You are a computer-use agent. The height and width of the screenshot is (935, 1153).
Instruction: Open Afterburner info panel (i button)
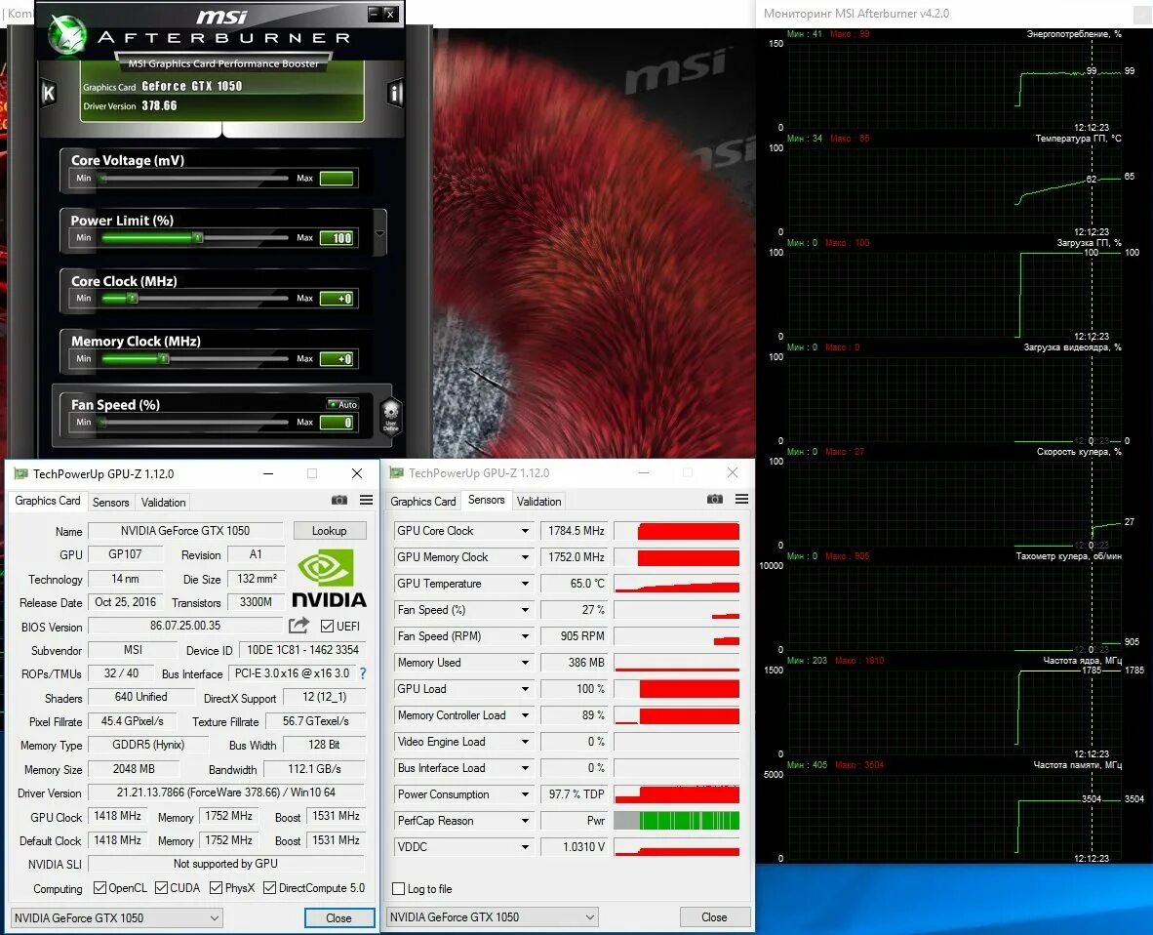point(395,94)
